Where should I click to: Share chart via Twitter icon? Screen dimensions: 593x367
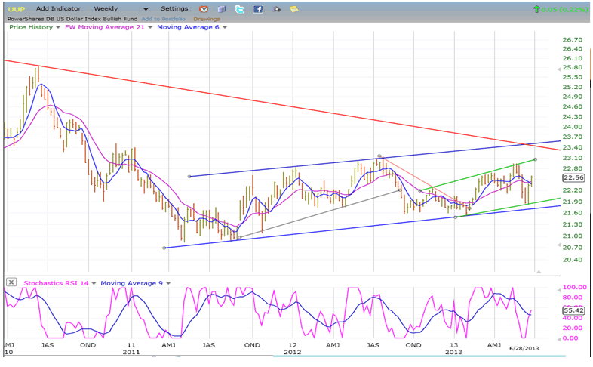pos(240,9)
